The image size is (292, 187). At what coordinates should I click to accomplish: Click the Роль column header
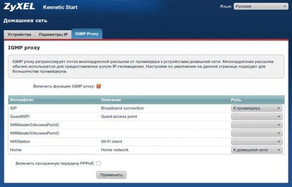236,100
